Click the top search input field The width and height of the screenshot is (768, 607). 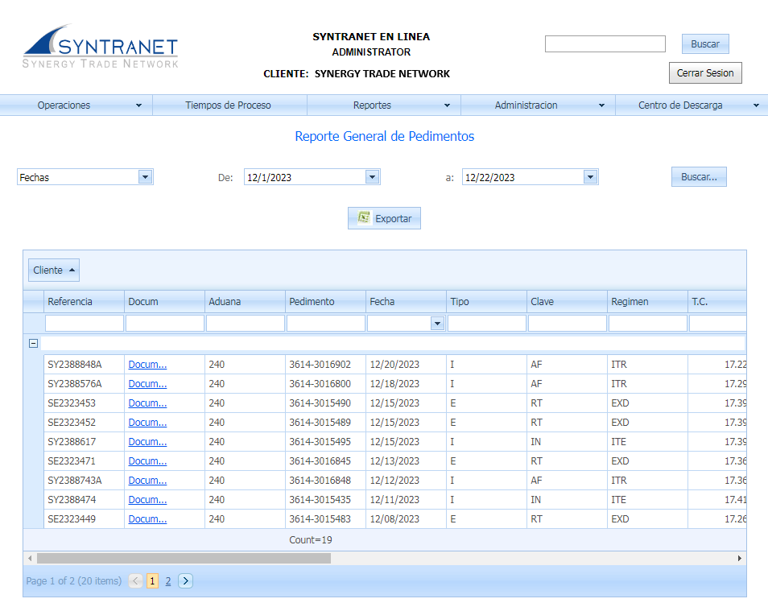(x=605, y=44)
